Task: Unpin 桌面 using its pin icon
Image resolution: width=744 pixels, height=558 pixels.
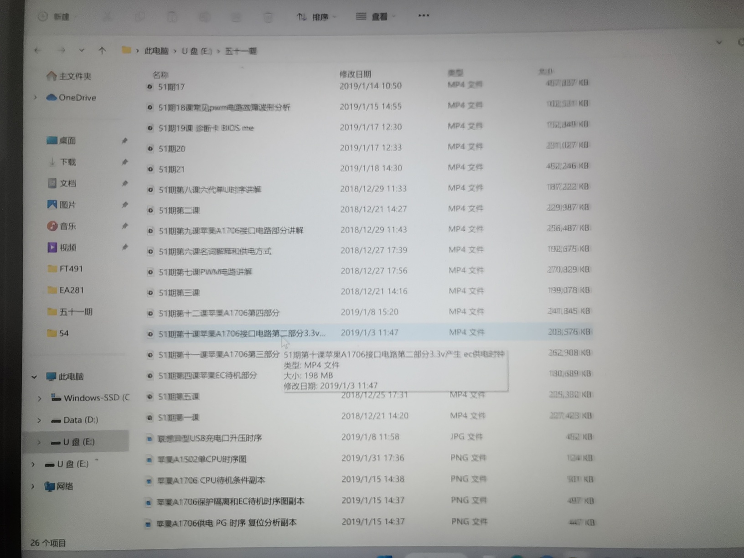Action: click(x=124, y=141)
